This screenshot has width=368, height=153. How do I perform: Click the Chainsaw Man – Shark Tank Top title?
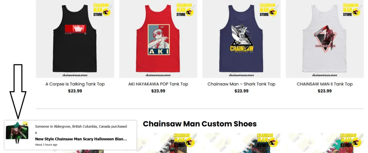point(241,84)
